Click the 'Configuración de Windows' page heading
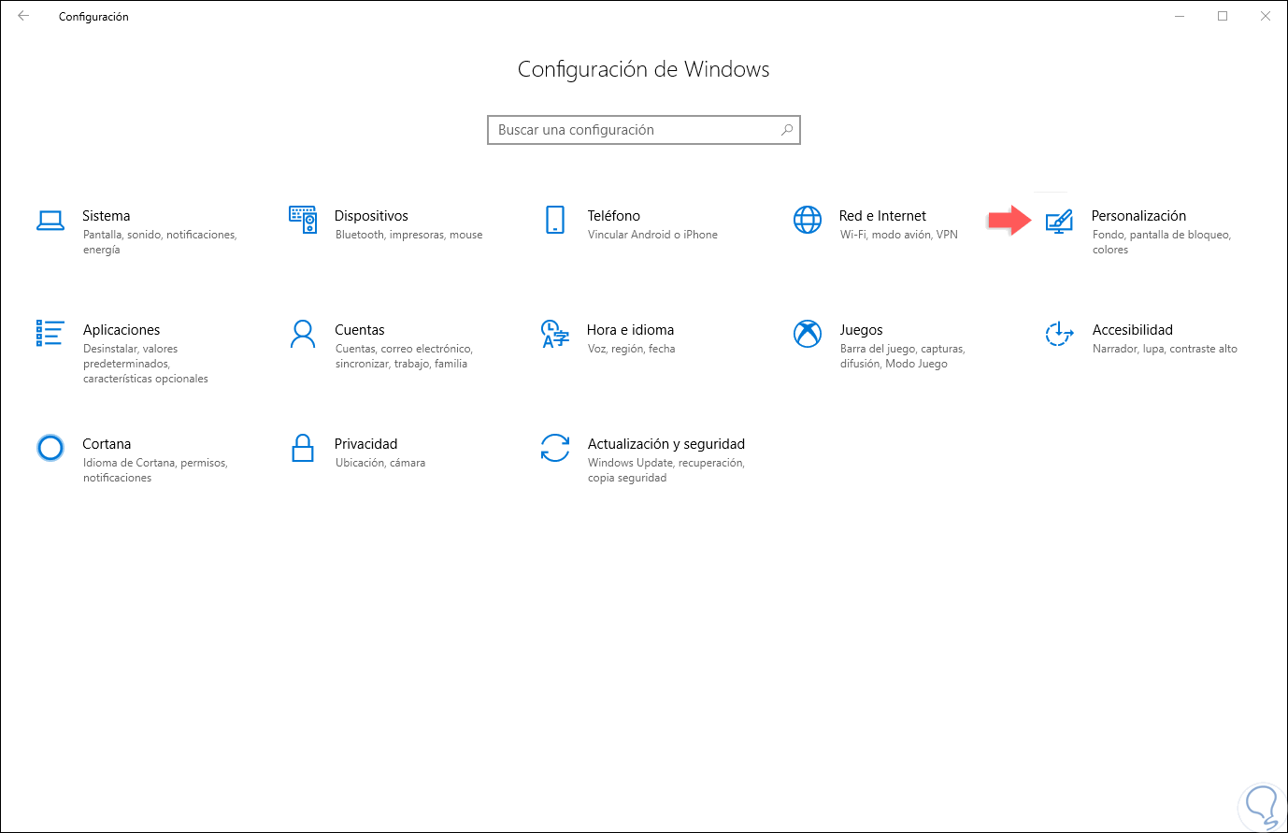The height and width of the screenshot is (833, 1288). point(644,69)
